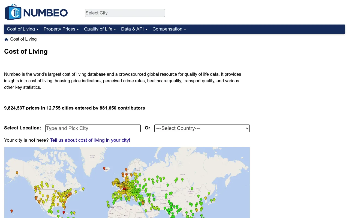Click the Cost of Living page heading
Screen dimensions: 349x218
[26, 52]
